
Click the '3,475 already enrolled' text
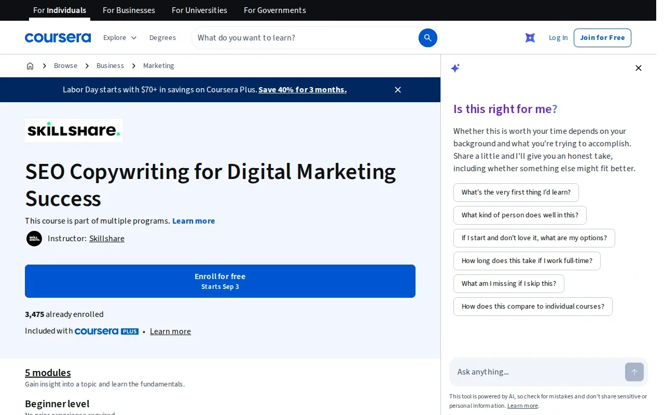[x=64, y=314]
